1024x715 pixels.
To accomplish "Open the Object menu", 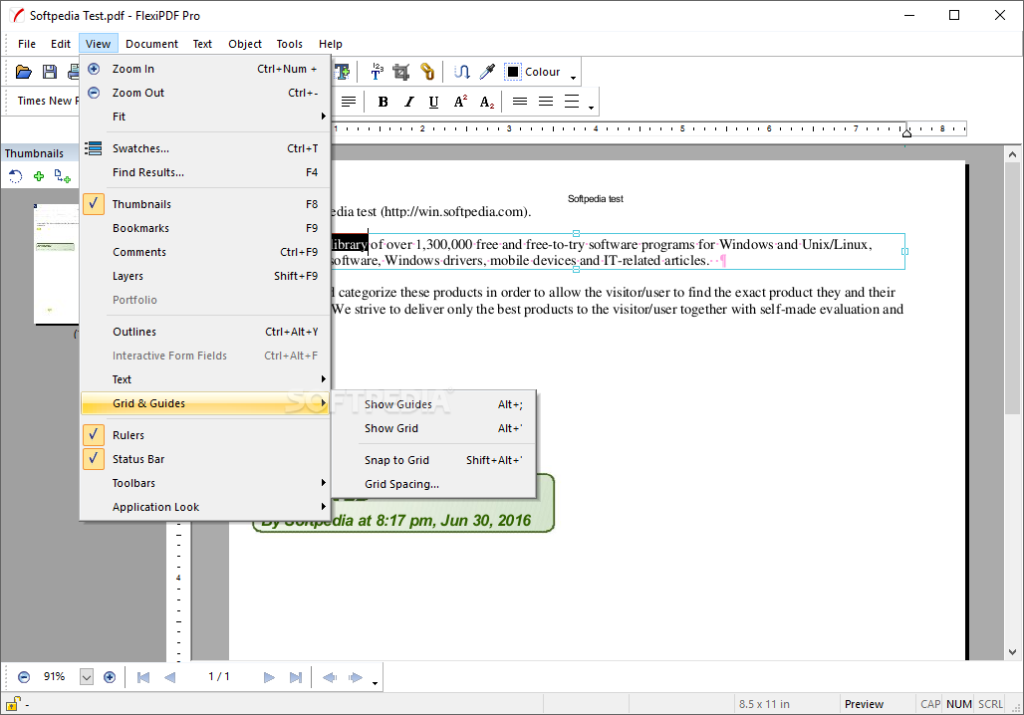I will click(245, 44).
